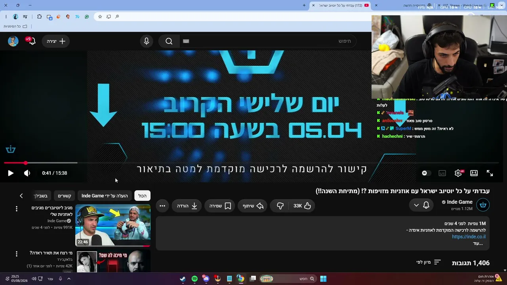Open video title 'מי רצח את תאיר ראדה?'
This screenshot has height=285, width=507.
point(51,253)
